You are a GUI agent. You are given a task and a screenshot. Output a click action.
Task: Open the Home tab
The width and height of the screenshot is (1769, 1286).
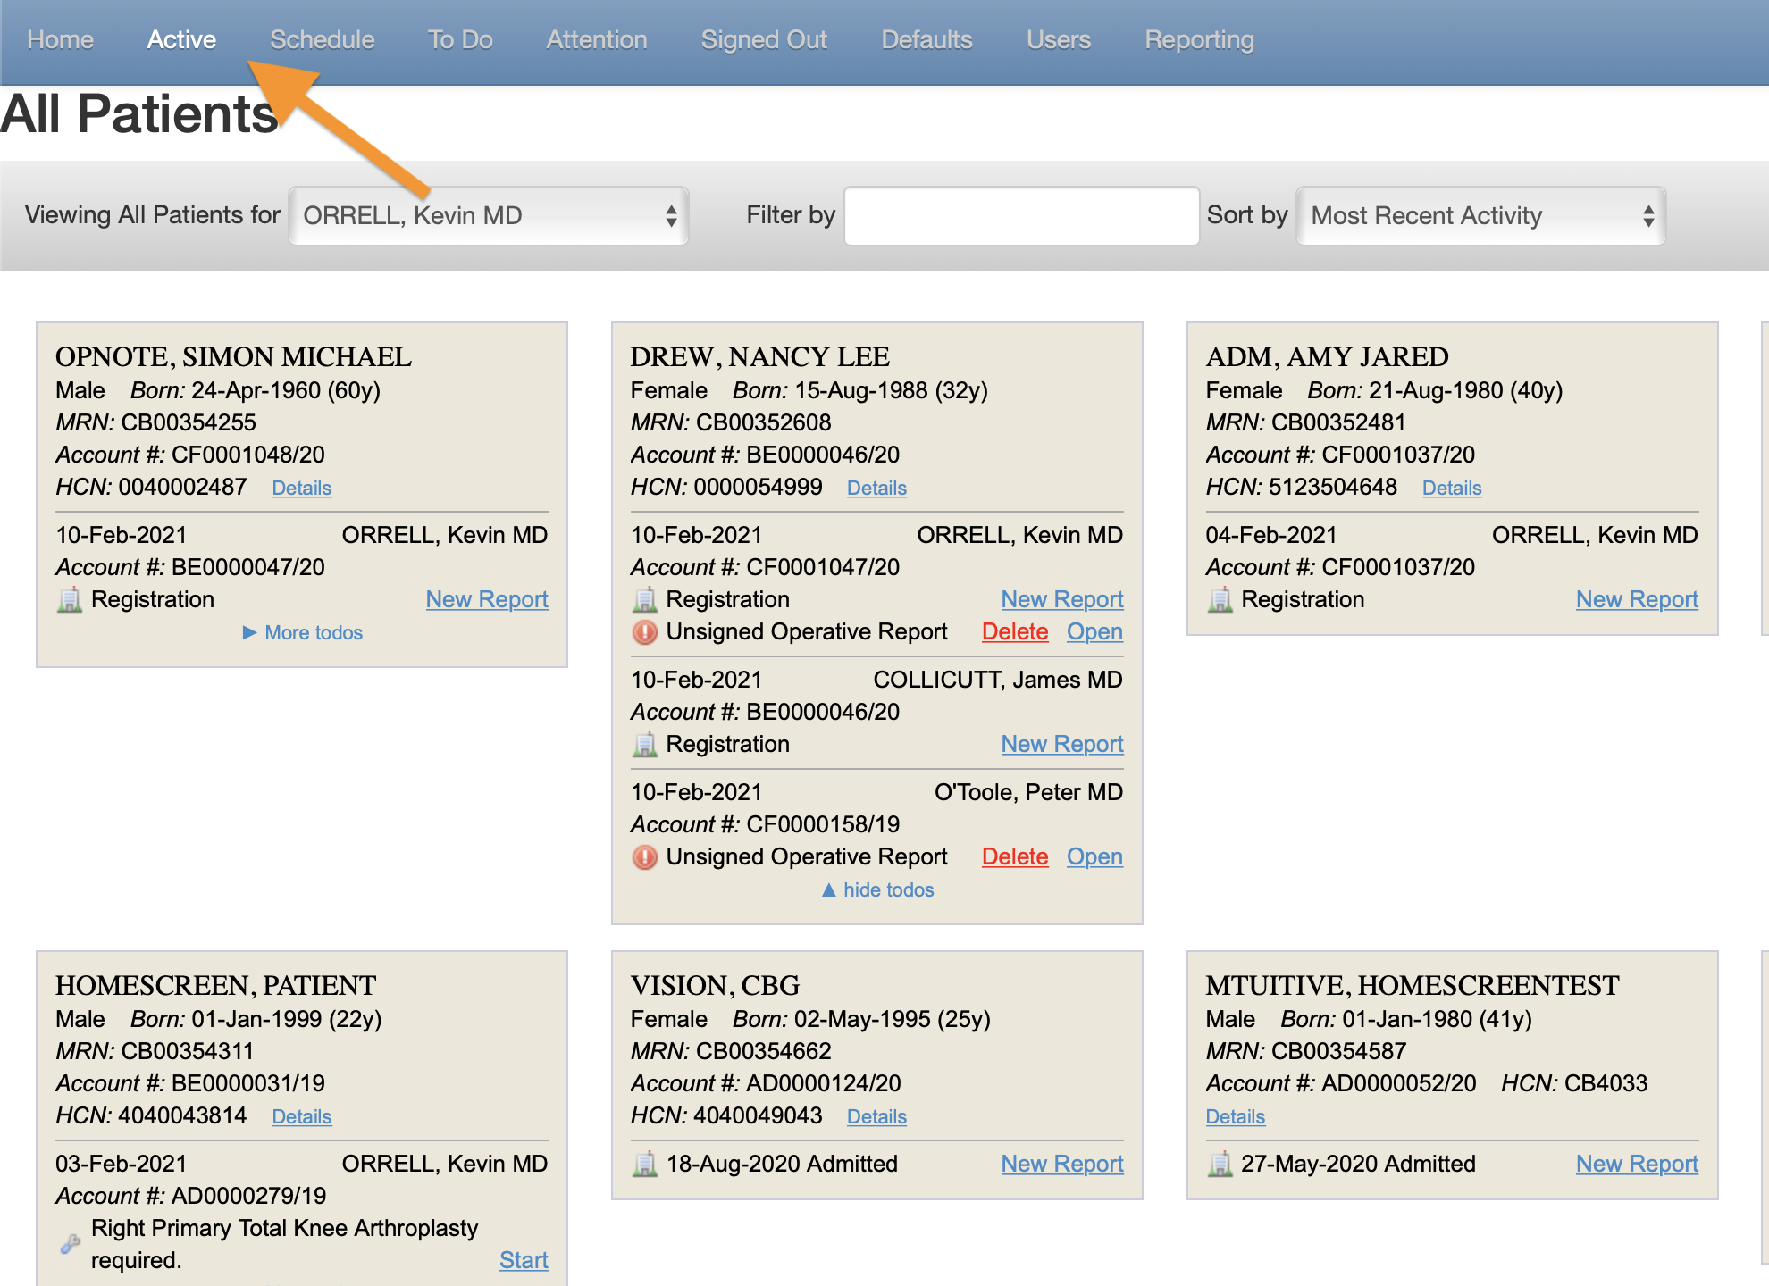point(60,39)
